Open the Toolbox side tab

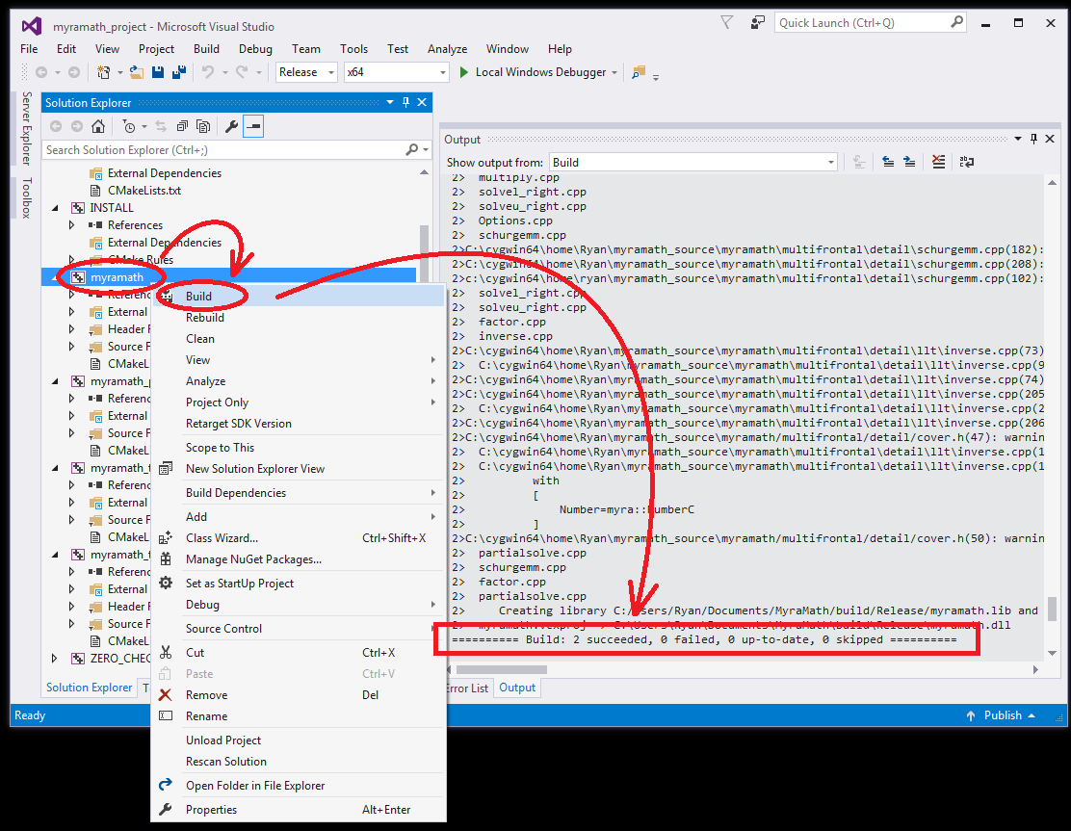click(27, 198)
